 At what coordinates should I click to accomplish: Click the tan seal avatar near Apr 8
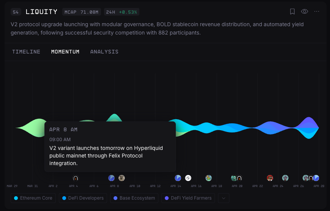tap(122, 178)
